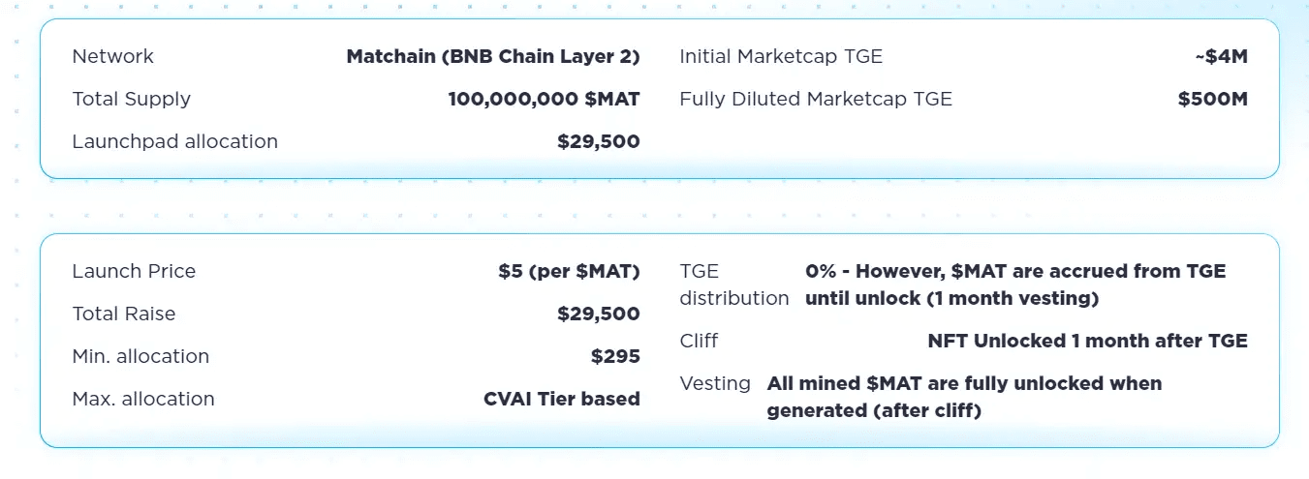
Task: Select NFT Unlocked 1 month after TGE
Action: (1087, 341)
